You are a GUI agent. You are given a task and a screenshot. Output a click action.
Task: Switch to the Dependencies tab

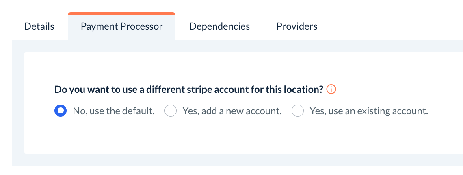point(219,27)
